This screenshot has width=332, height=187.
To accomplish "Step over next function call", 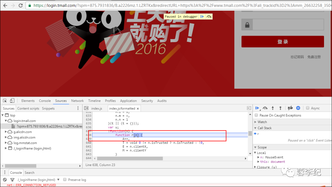I will pyautogui.click(x=265, y=108).
